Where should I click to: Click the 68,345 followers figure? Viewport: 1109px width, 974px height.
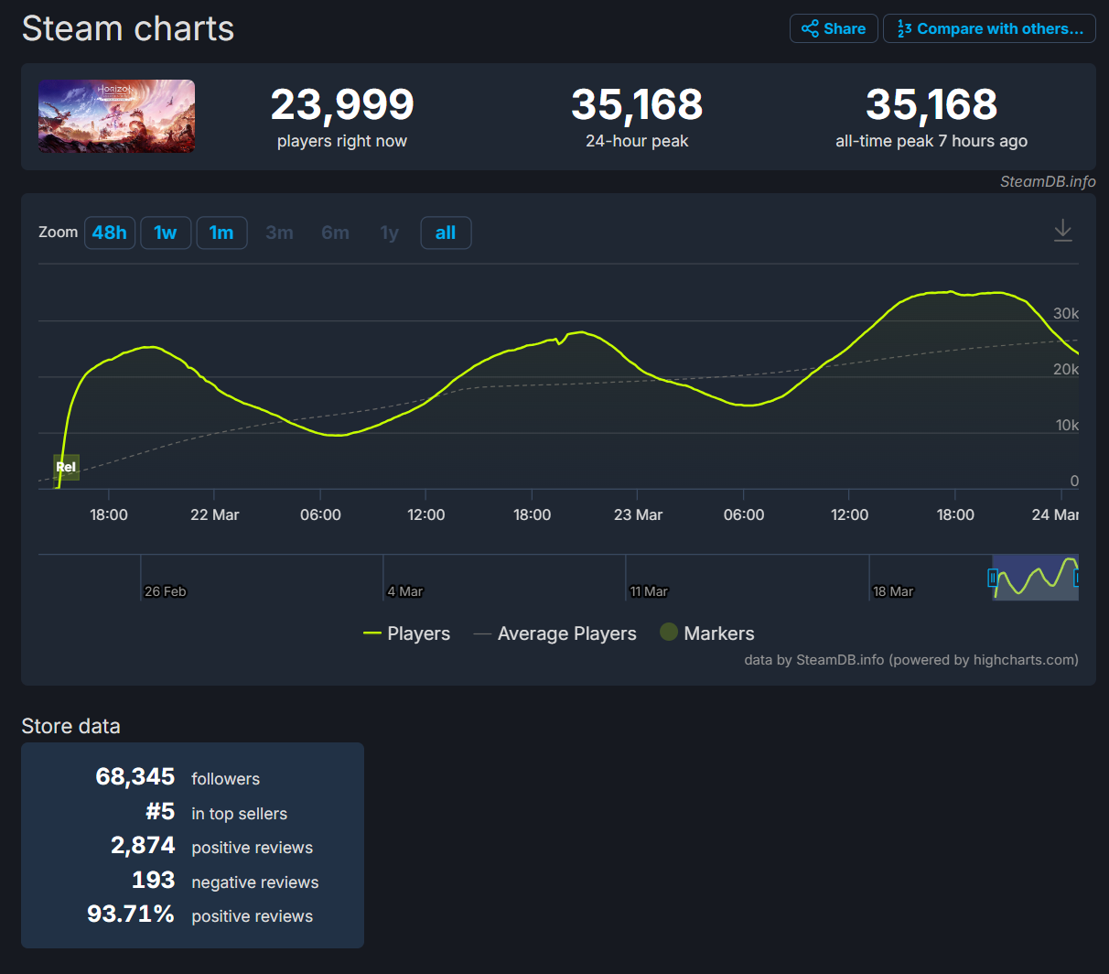tap(135, 776)
